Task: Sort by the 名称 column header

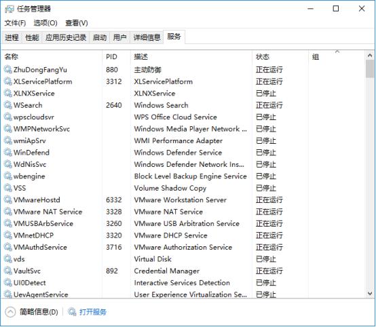Action: point(52,57)
